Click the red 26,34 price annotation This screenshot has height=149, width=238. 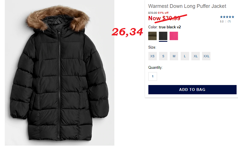(127, 32)
